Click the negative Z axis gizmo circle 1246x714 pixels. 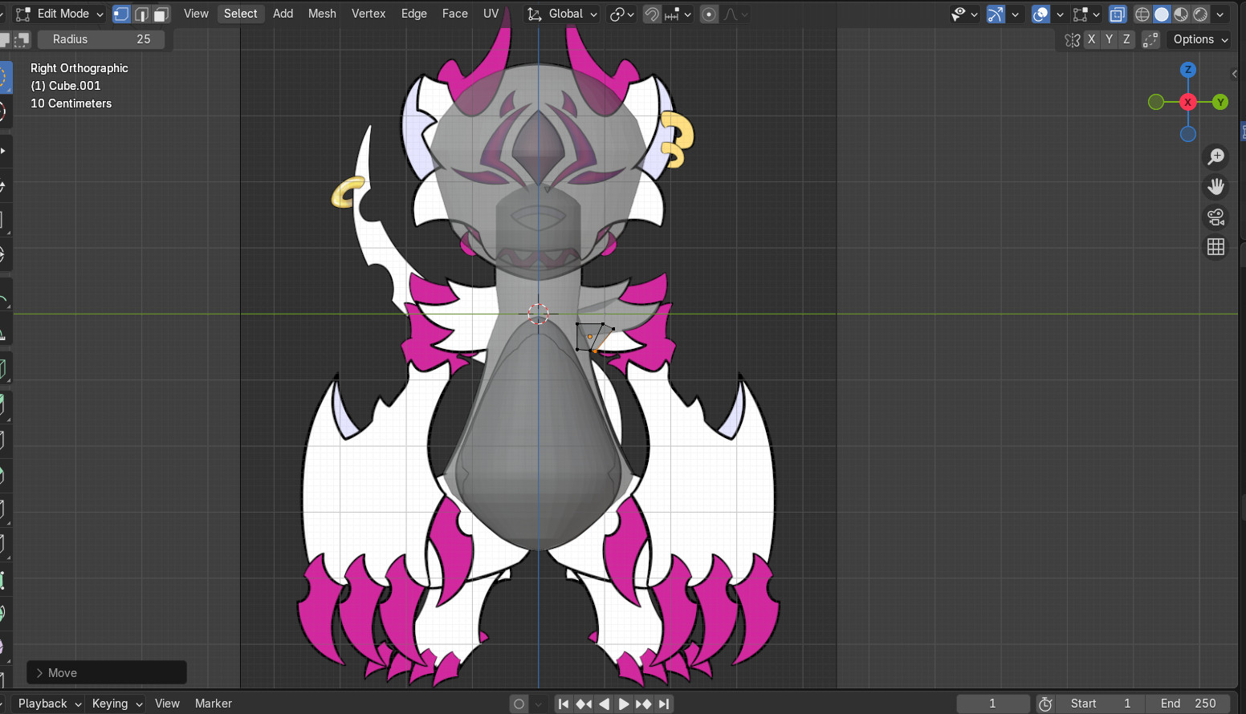click(x=1188, y=134)
